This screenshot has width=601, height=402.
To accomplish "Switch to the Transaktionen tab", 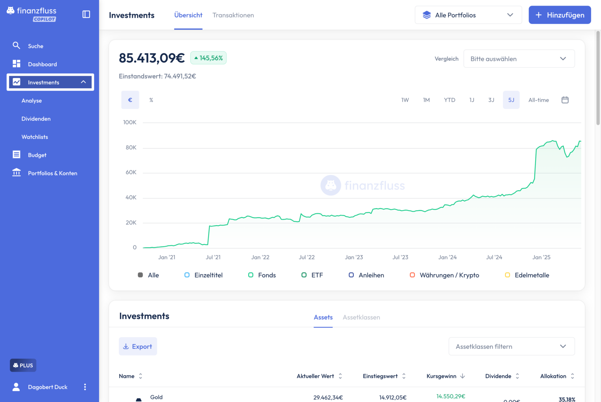I will (233, 15).
